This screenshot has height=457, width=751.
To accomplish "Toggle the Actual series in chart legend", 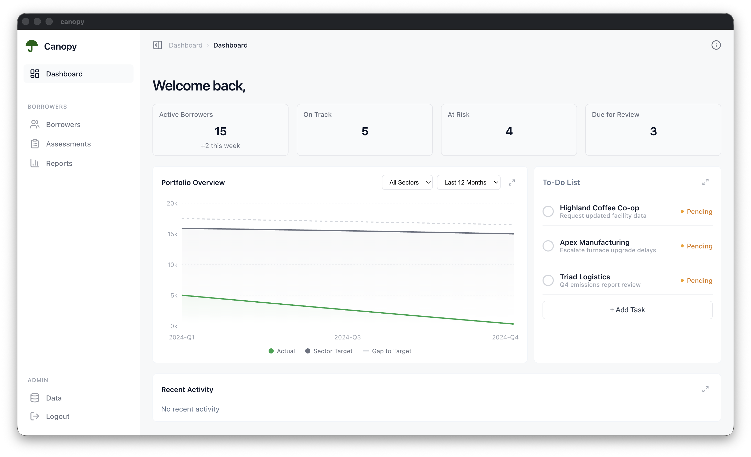I will 281,351.
